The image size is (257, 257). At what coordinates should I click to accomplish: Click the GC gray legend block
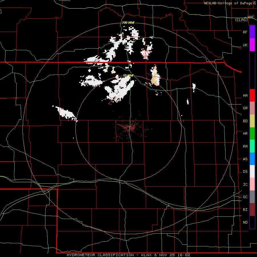pyautogui.click(x=252, y=197)
